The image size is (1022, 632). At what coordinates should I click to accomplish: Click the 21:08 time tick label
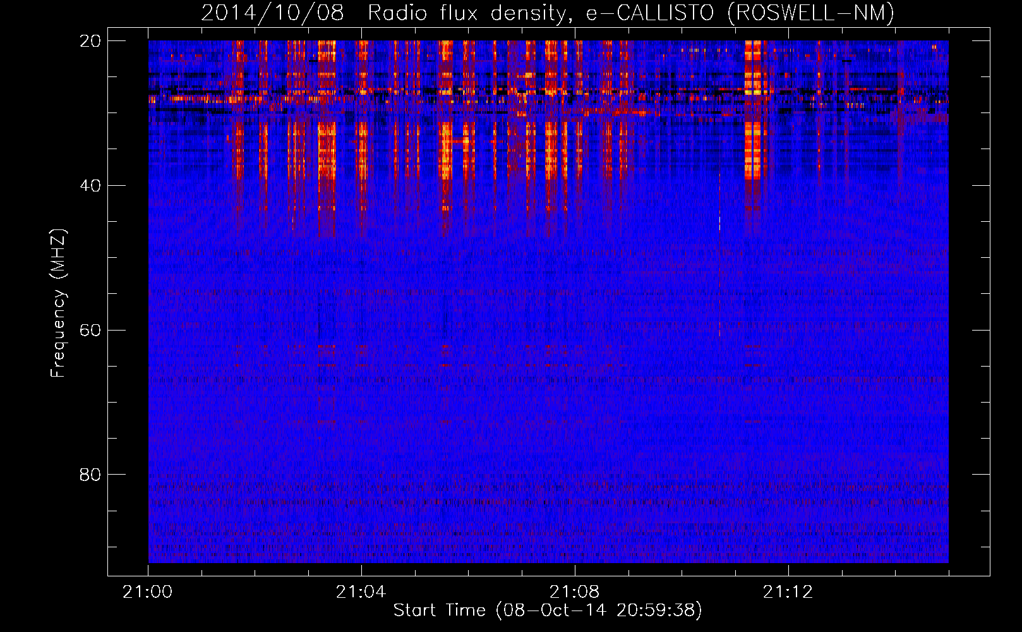tap(574, 592)
